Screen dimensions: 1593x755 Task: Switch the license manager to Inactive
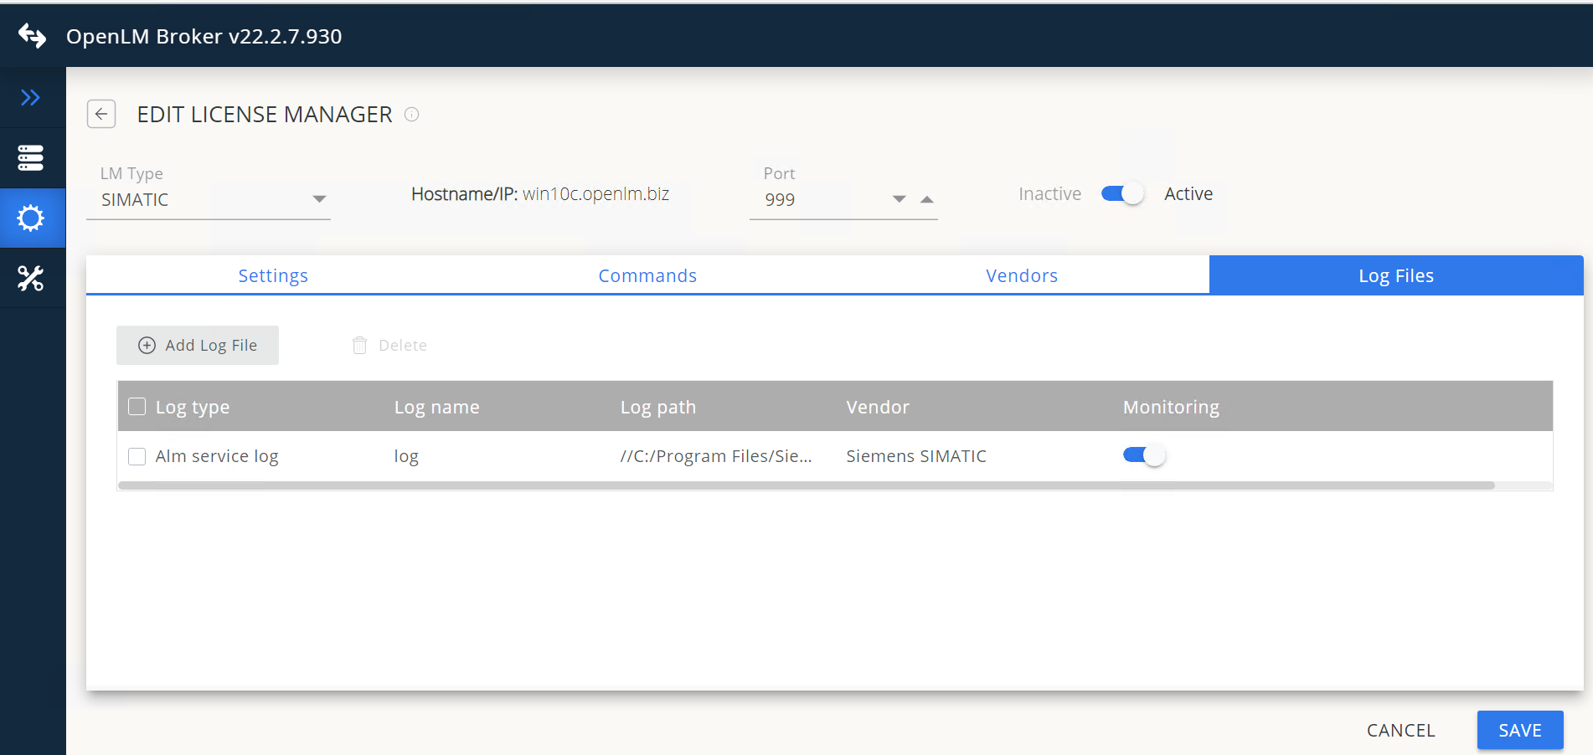tap(1121, 193)
